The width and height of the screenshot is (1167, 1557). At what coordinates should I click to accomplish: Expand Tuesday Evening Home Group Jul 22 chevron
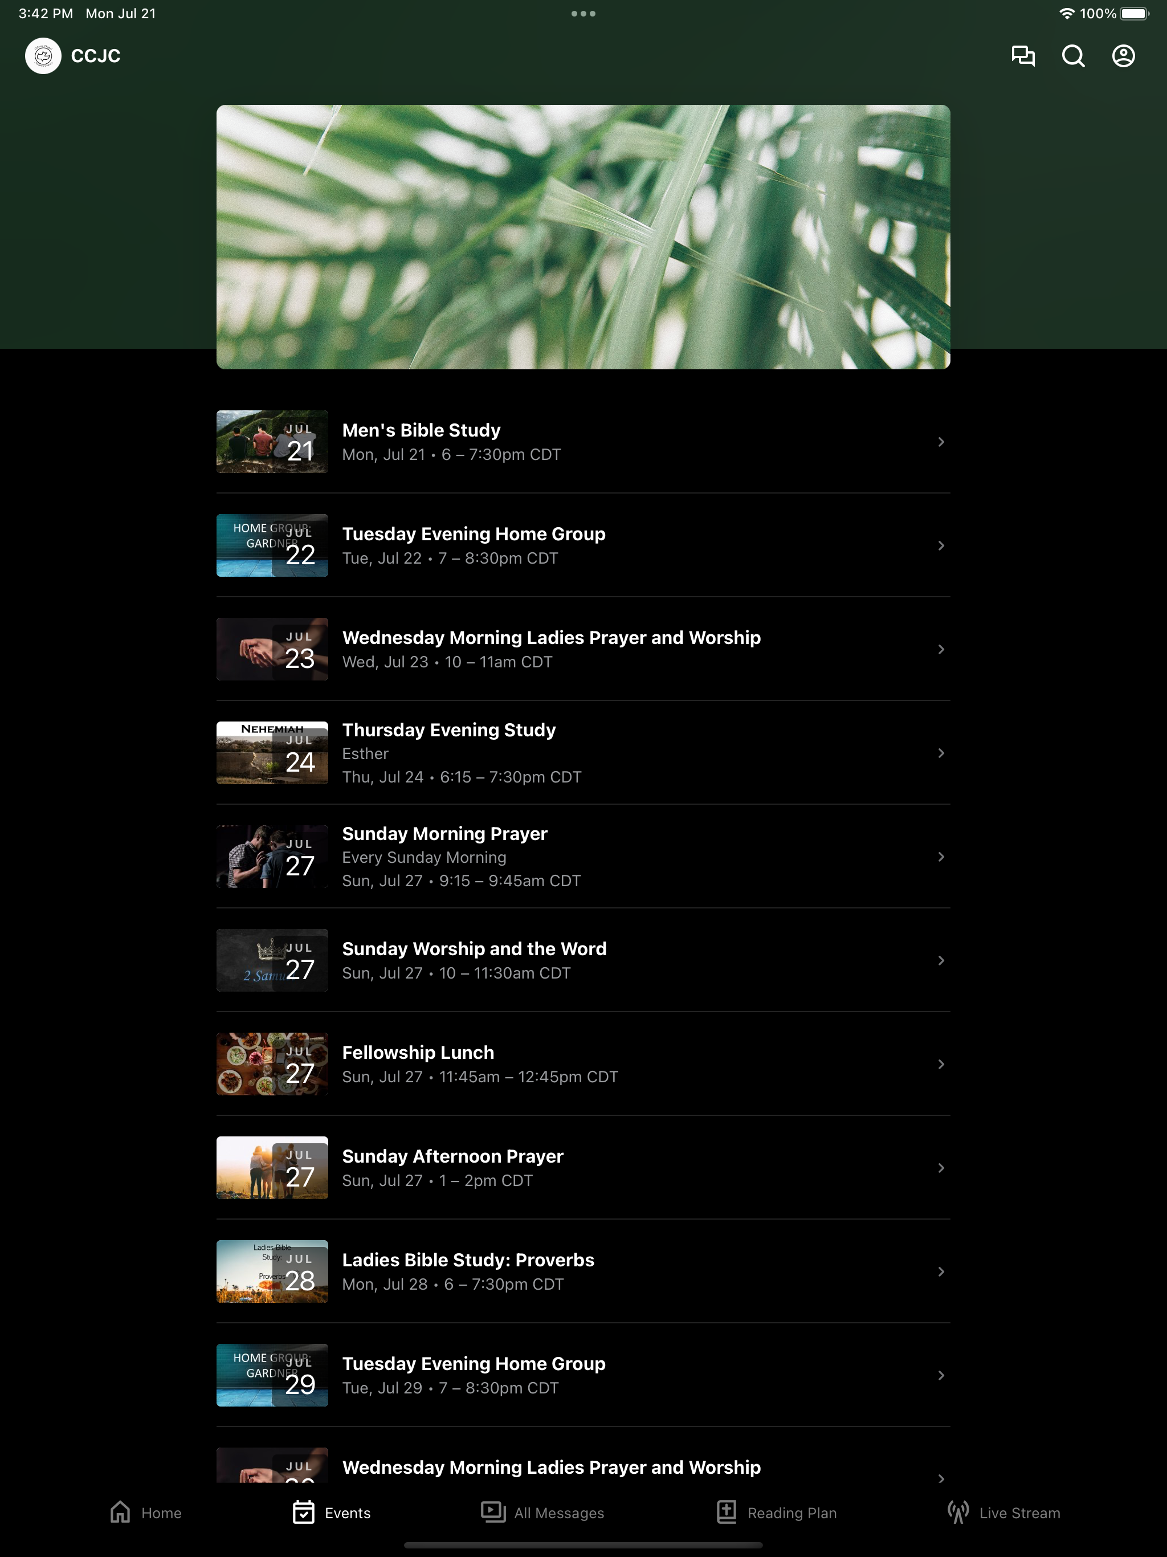pyautogui.click(x=941, y=545)
